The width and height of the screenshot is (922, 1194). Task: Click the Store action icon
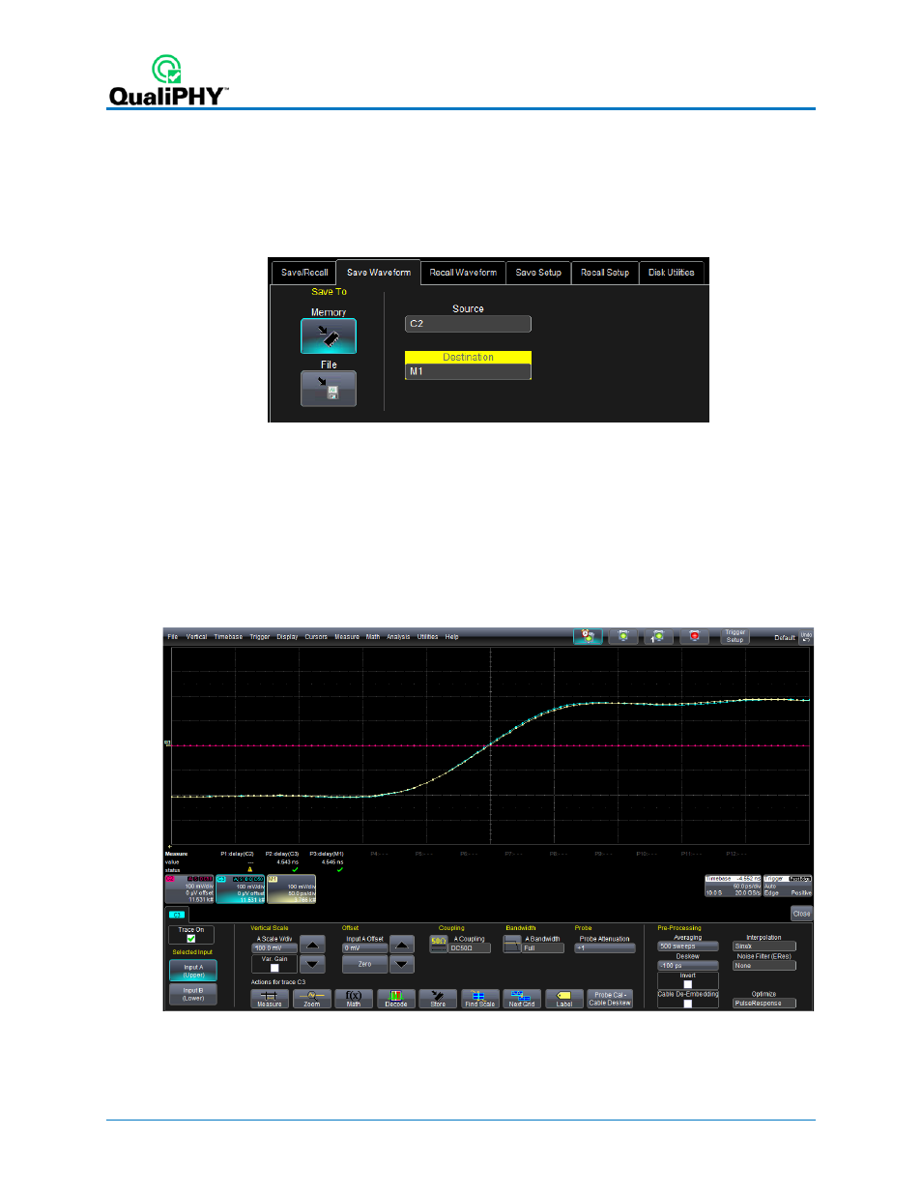[438, 999]
